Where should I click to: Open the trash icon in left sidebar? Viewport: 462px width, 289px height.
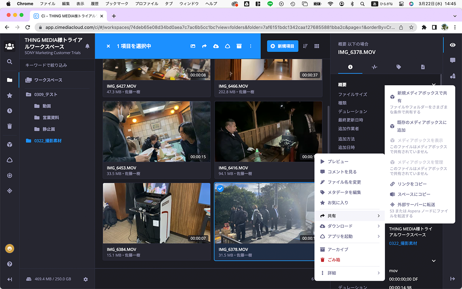[x=10, y=126]
